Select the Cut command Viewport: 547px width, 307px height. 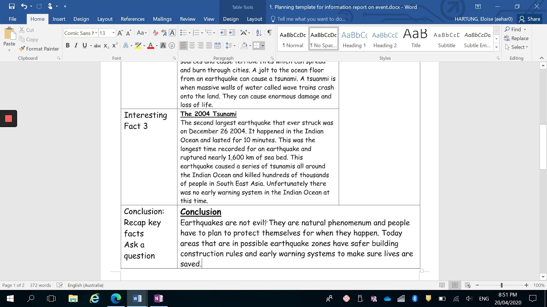coord(26,30)
